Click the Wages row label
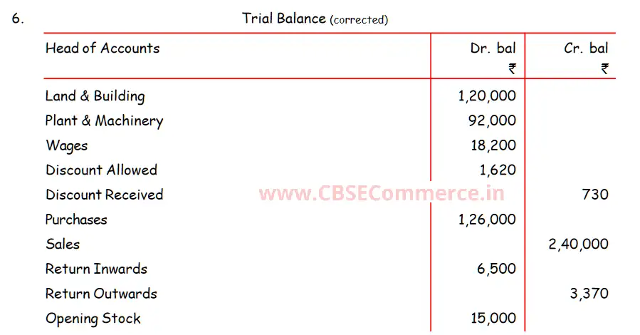 [x=67, y=145]
